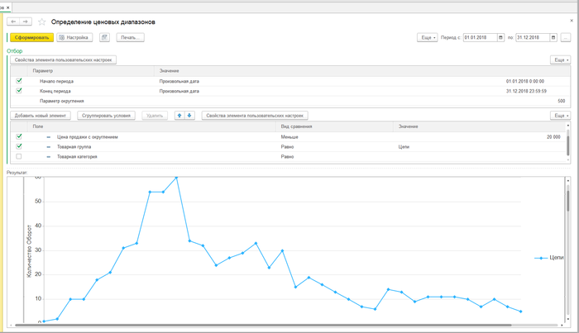Click the Сформировать button
Viewport: 579px width, 333px height.
(x=31, y=37)
